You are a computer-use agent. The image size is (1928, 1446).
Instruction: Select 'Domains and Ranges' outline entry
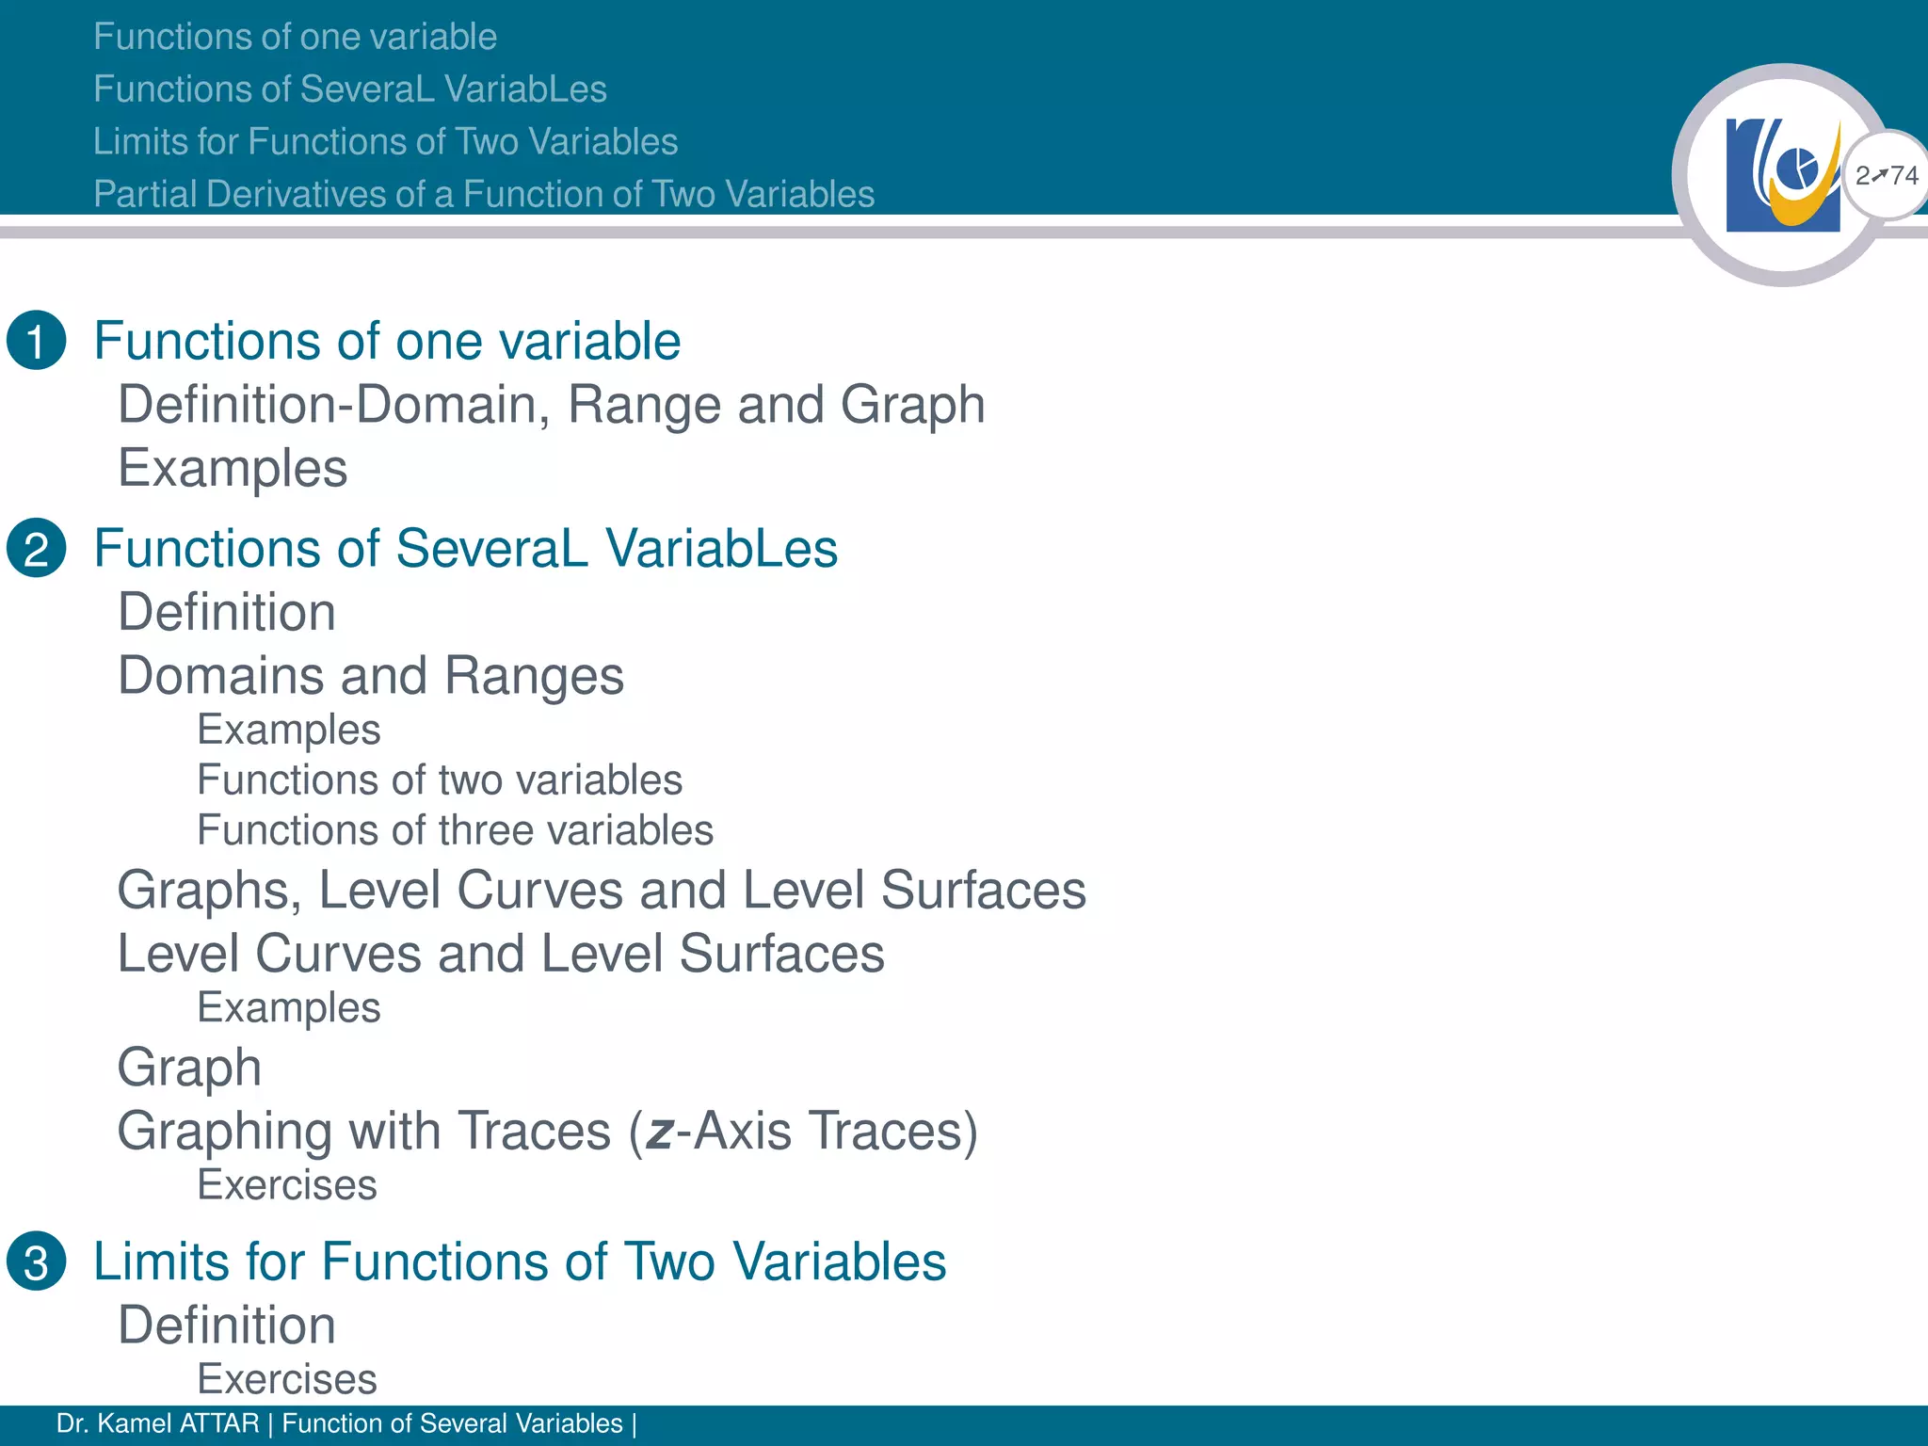tap(371, 676)
